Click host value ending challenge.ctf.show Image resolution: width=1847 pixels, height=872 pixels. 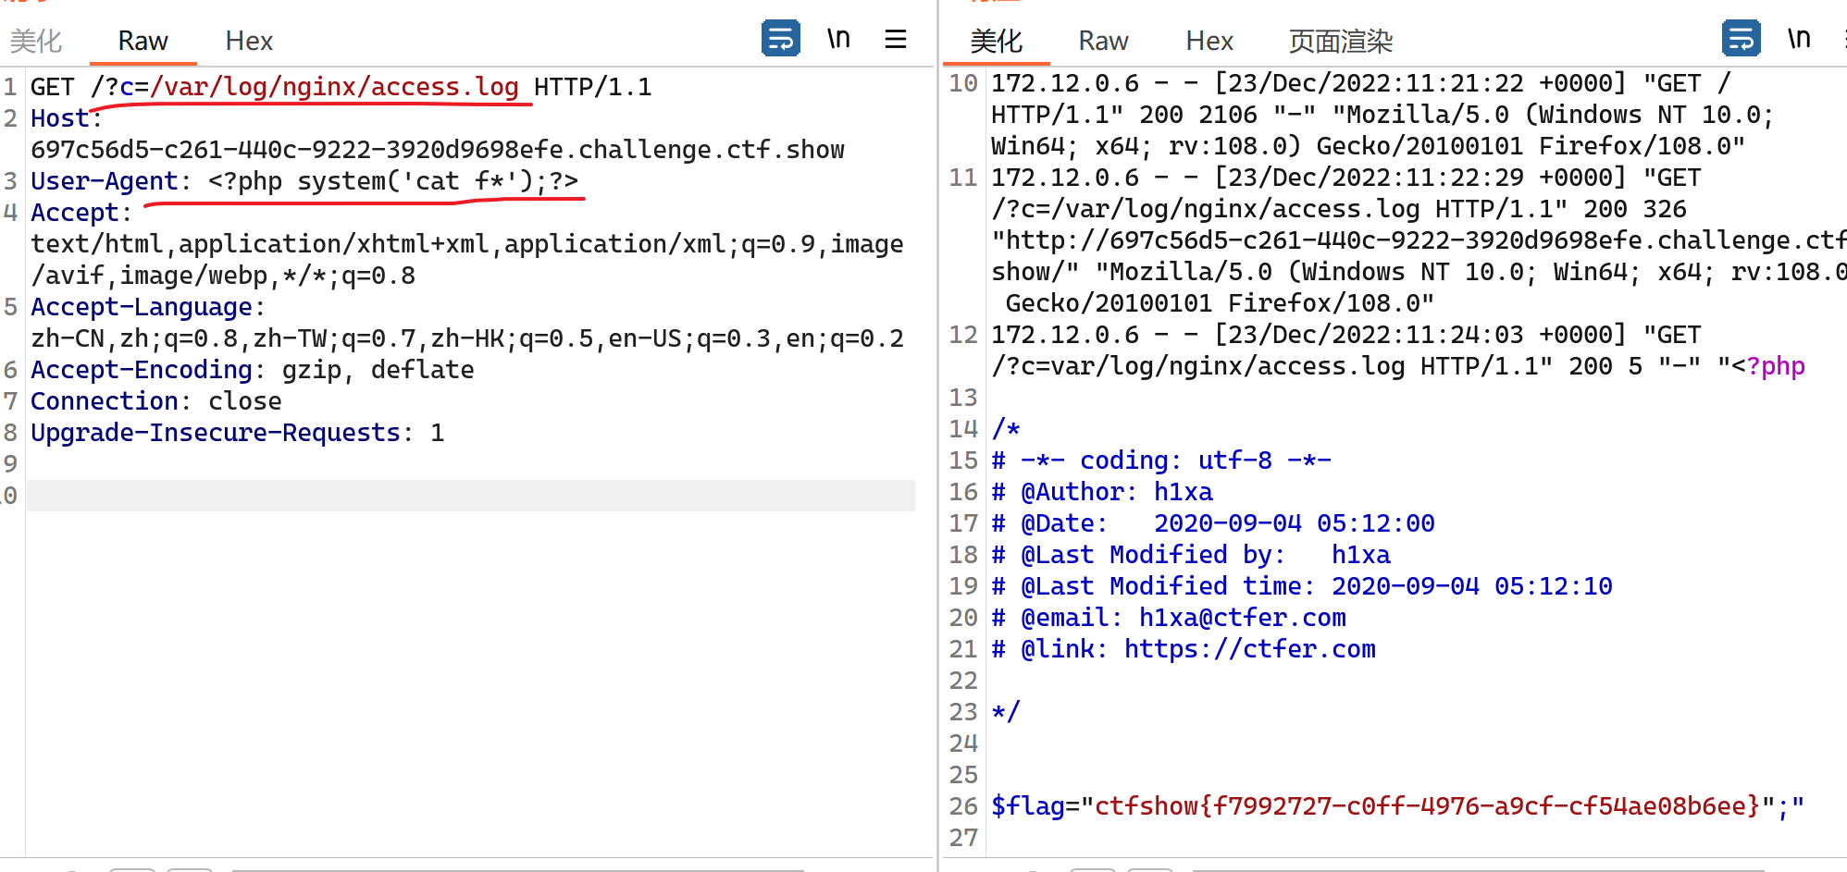438,150
